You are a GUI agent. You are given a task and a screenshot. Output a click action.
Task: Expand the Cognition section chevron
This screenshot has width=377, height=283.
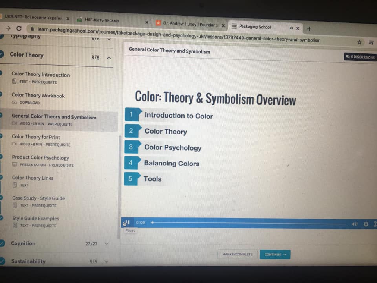107,244
